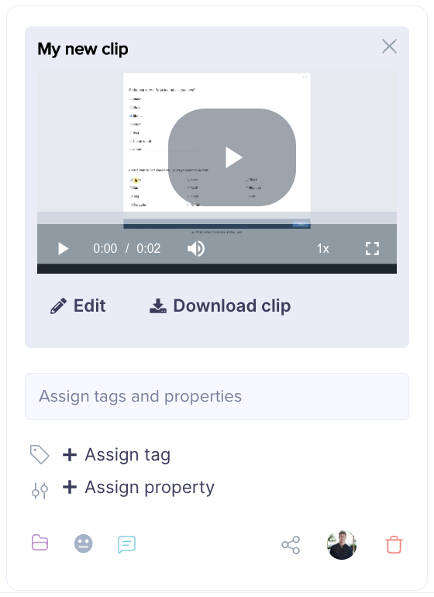Download clip to your computer
This screenshot has height=597, width=434.
[220, 305]
